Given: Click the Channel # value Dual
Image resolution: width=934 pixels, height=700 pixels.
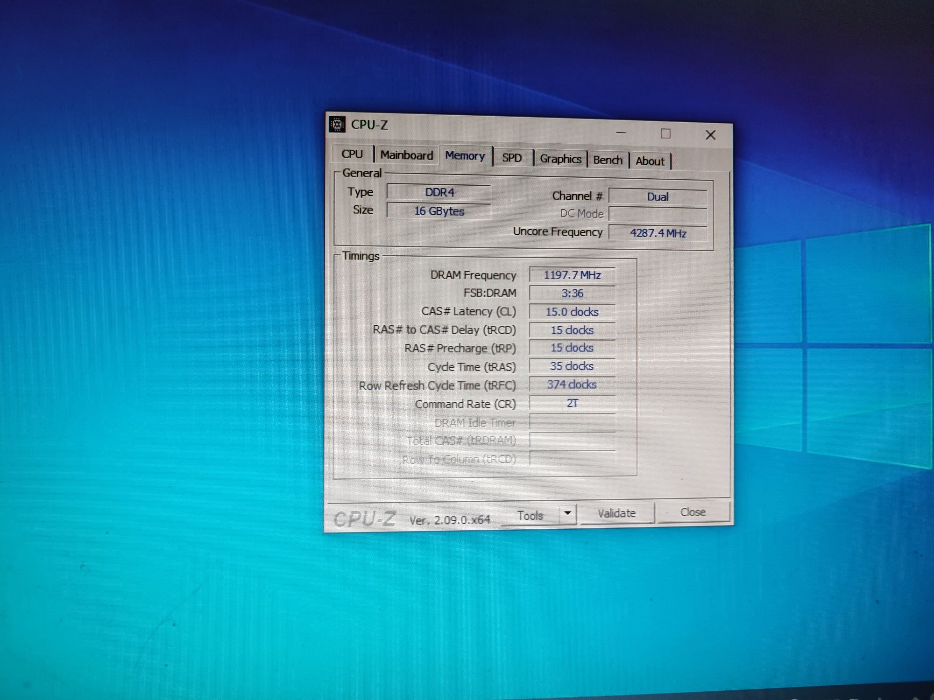Looking at the screenshot, I should (x=658, y=196).
